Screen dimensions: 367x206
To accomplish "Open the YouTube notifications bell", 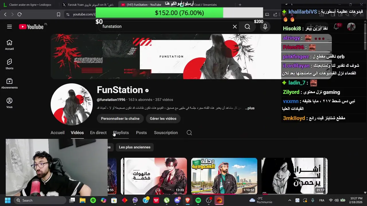I will (x=337, y=27).
